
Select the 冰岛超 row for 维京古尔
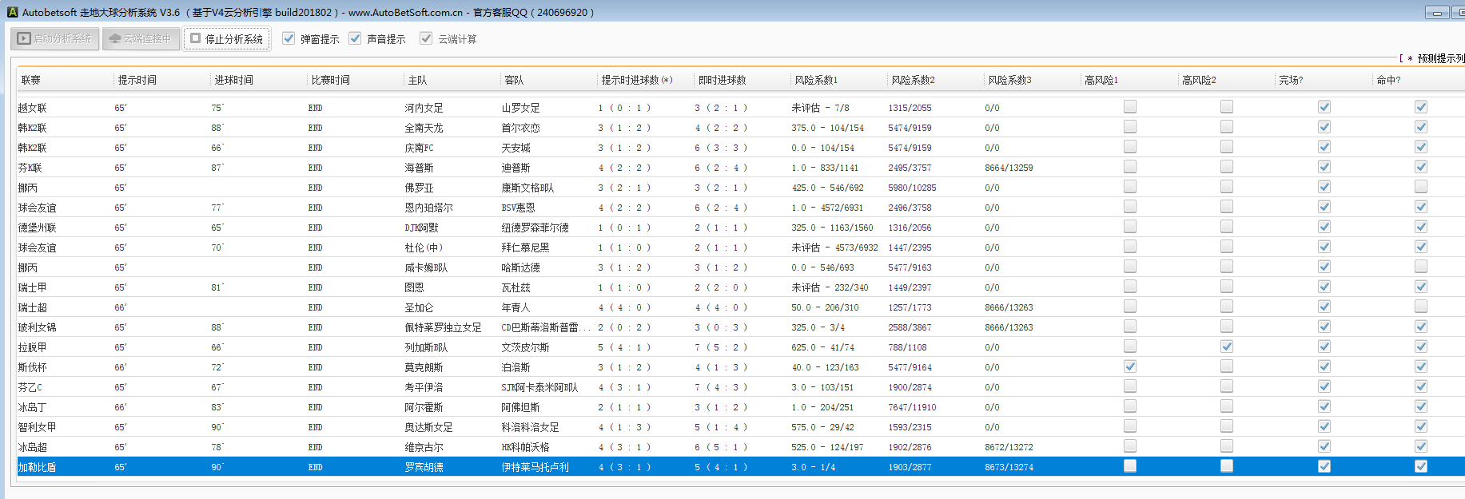tap(424, 447)
